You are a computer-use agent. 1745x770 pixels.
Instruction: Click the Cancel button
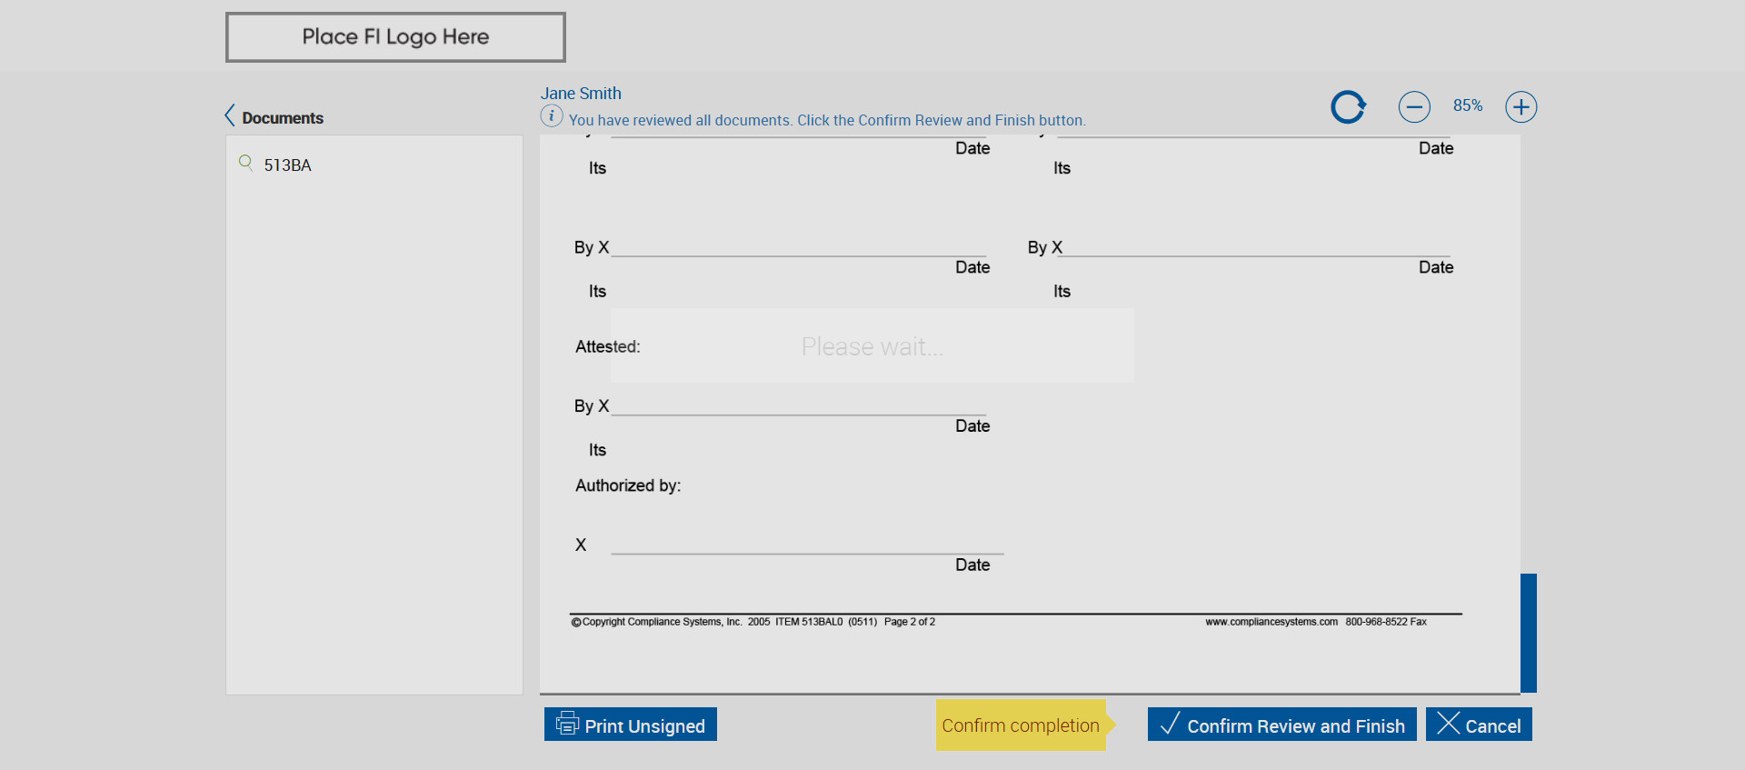pos(1479,725)
